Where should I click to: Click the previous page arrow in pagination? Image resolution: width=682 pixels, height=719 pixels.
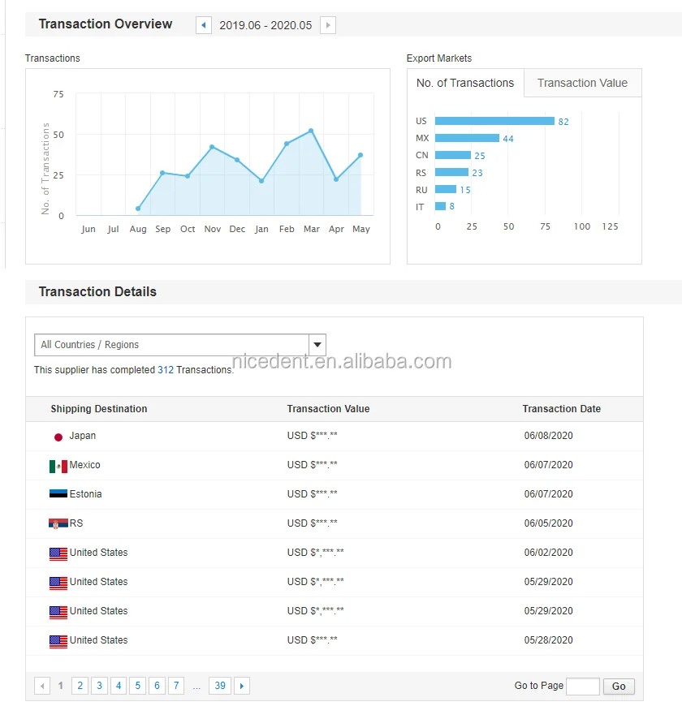click(42, 687)
